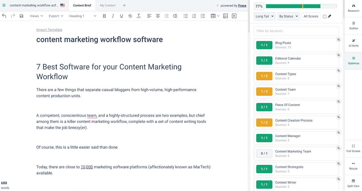
Task: Toggle the checklist formatting button
Action: coord(203,16)
